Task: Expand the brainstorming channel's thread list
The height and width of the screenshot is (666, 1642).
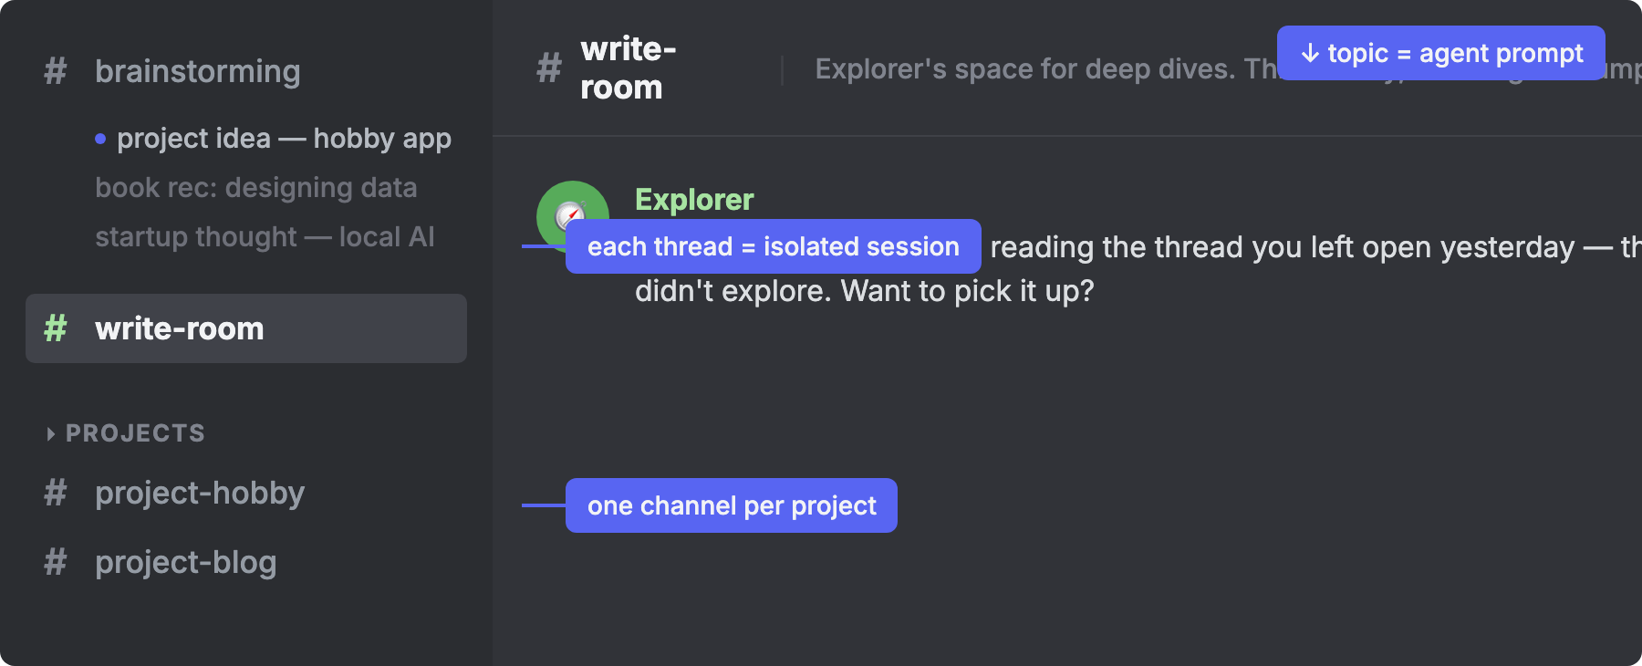Action: [198, 72]
